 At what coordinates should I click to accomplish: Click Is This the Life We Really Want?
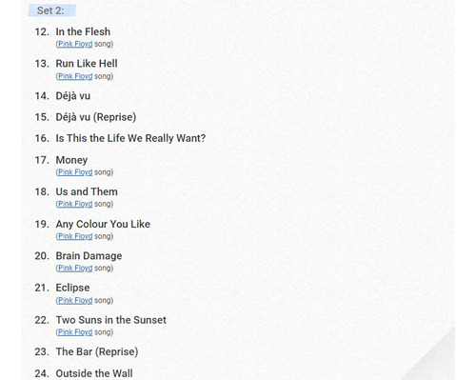click(130, 138)
